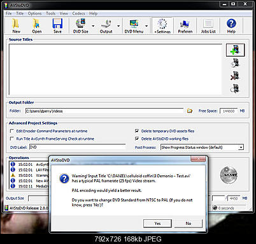Maximize the AVStoDVD main window
Viewport: 256px width, 244px height.
pos(233,4)
